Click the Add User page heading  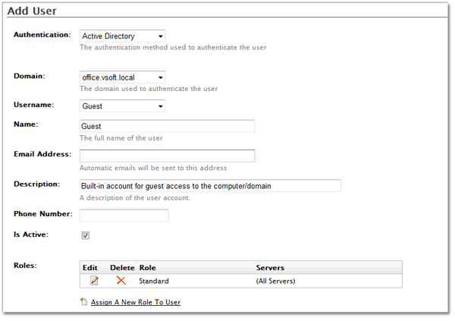click(x=32, y=11)
